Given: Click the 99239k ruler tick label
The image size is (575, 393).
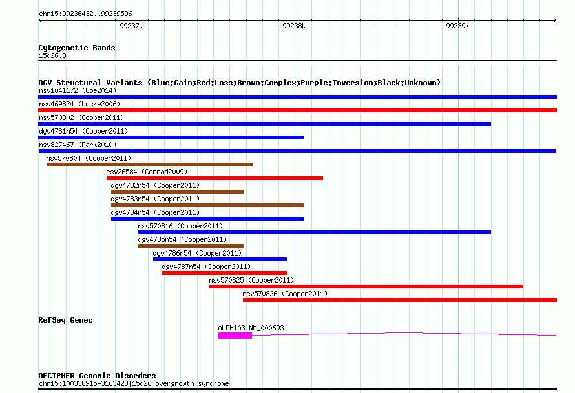Looking at the screenshot, I should pyautogui.click(x=457, y=26).
